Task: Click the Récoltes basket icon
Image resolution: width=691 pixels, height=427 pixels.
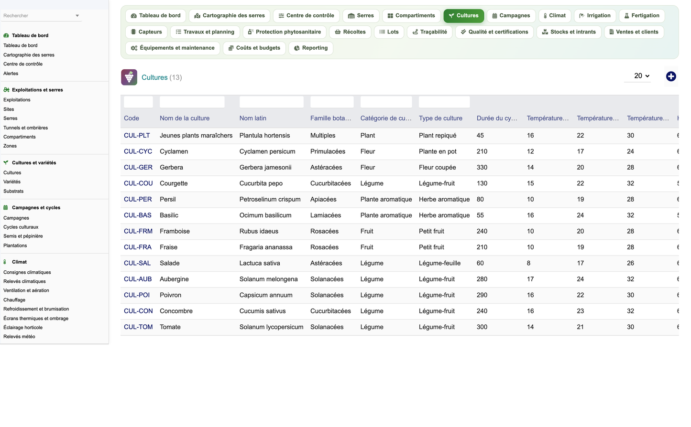Action: tap(338, 32)
